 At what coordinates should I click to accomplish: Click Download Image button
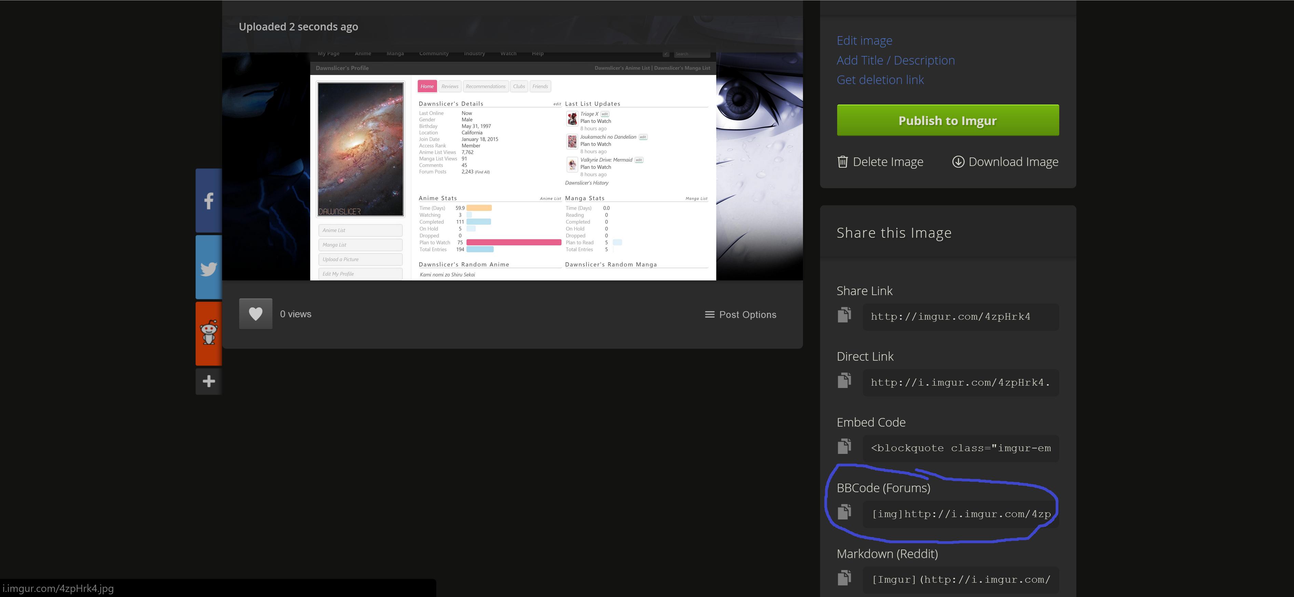coord(1005,162)
